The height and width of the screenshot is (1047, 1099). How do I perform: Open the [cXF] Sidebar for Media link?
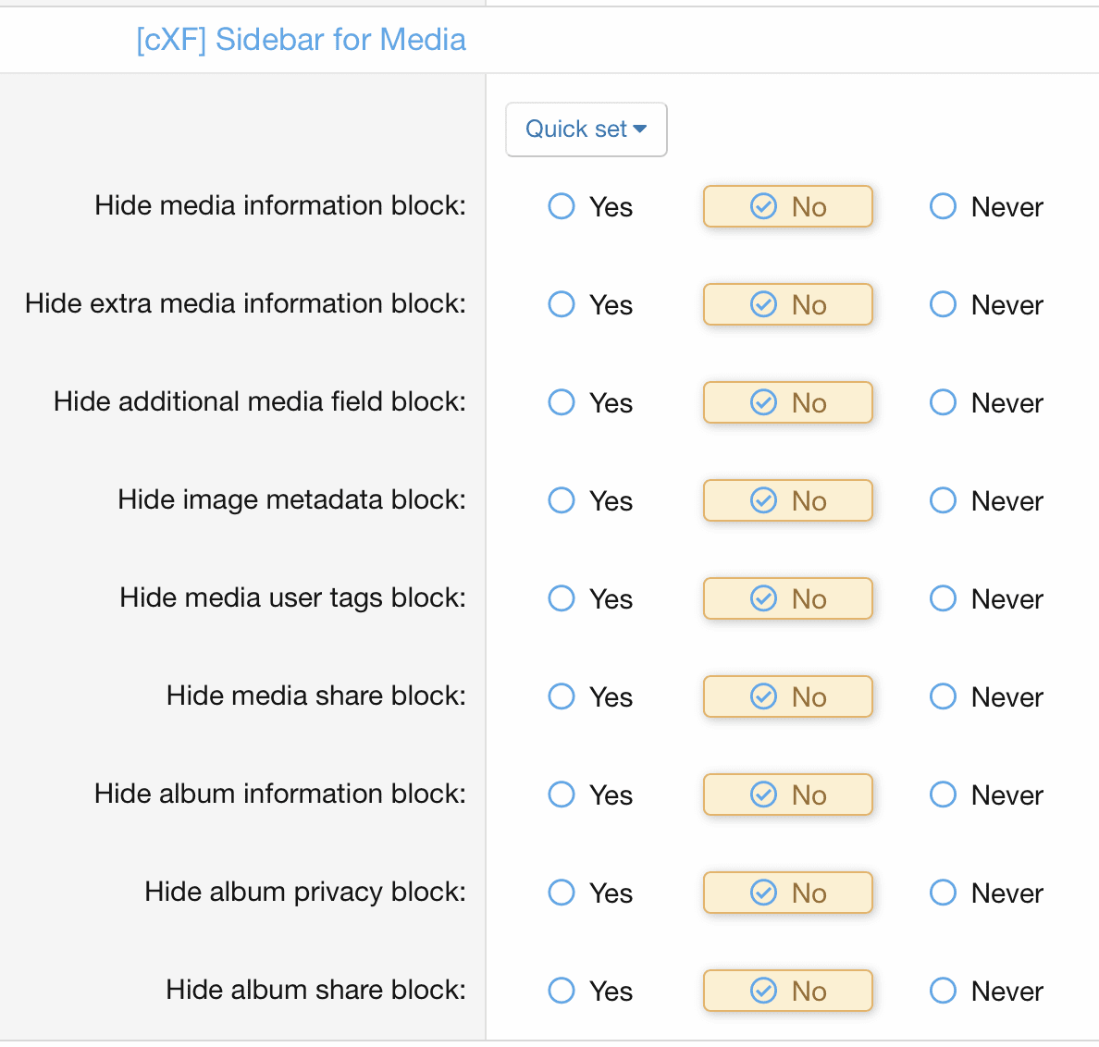point(301,40)
